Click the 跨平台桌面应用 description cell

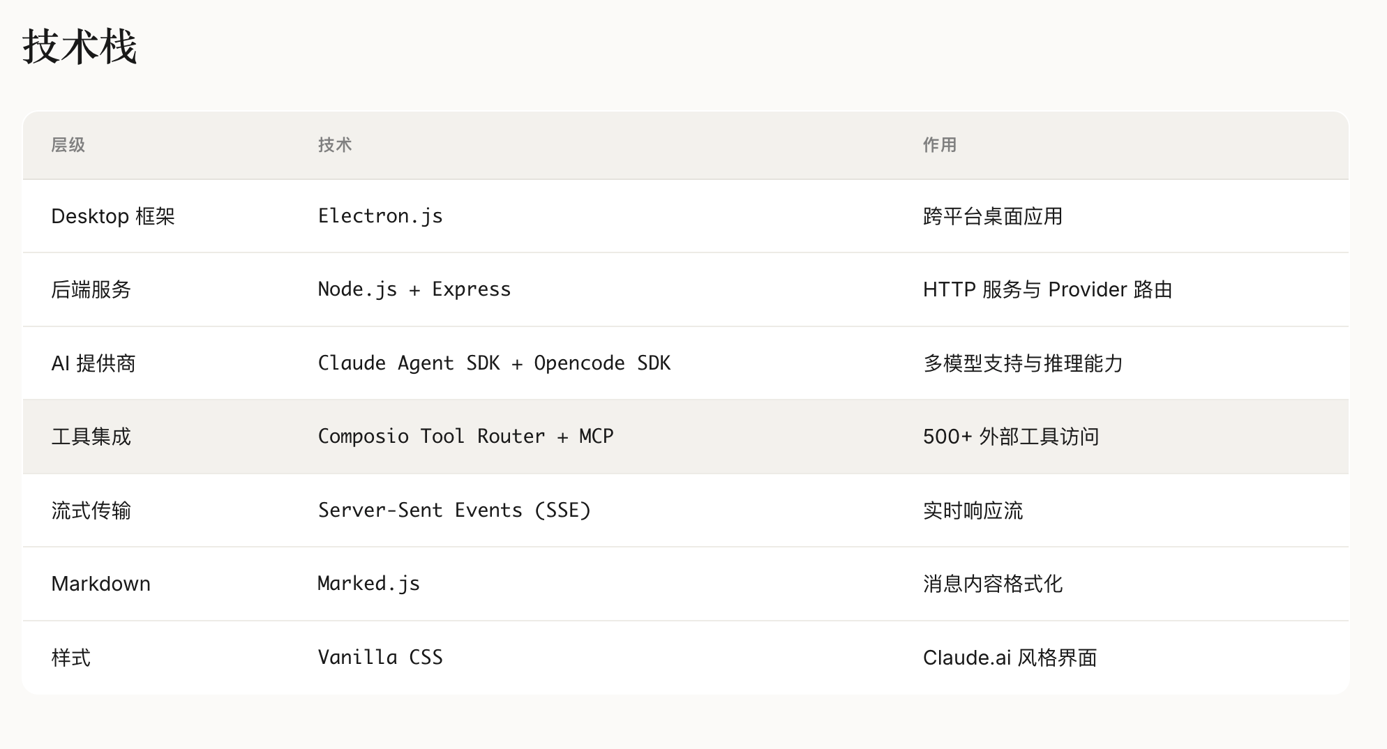click(x=992, y=216)
